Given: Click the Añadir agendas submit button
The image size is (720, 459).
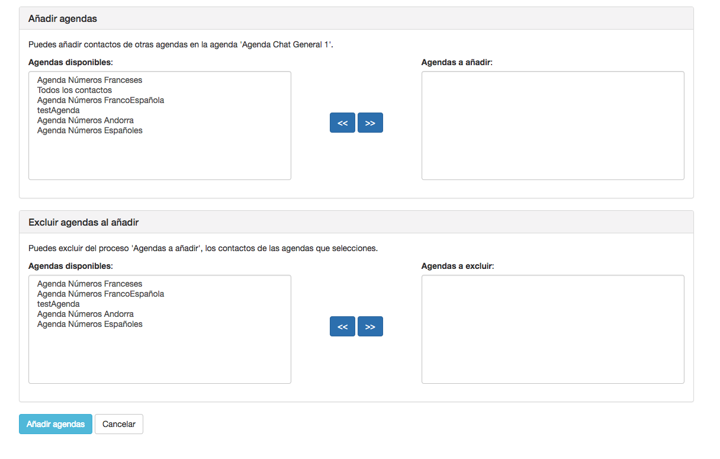Looking at the screenshot, I should pyautogui.click(x=56, y=424).
